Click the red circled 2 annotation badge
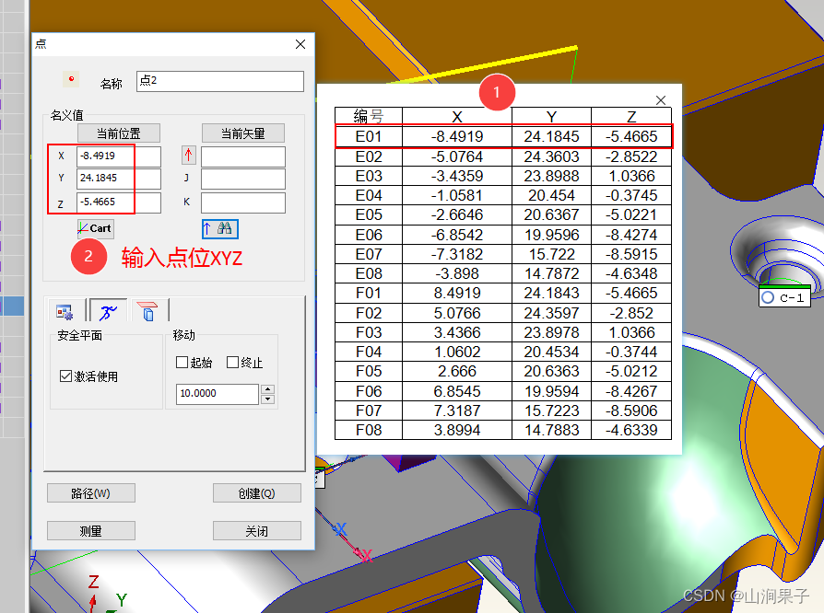Screen dimensions: 824x613 (x=88, y=255)
